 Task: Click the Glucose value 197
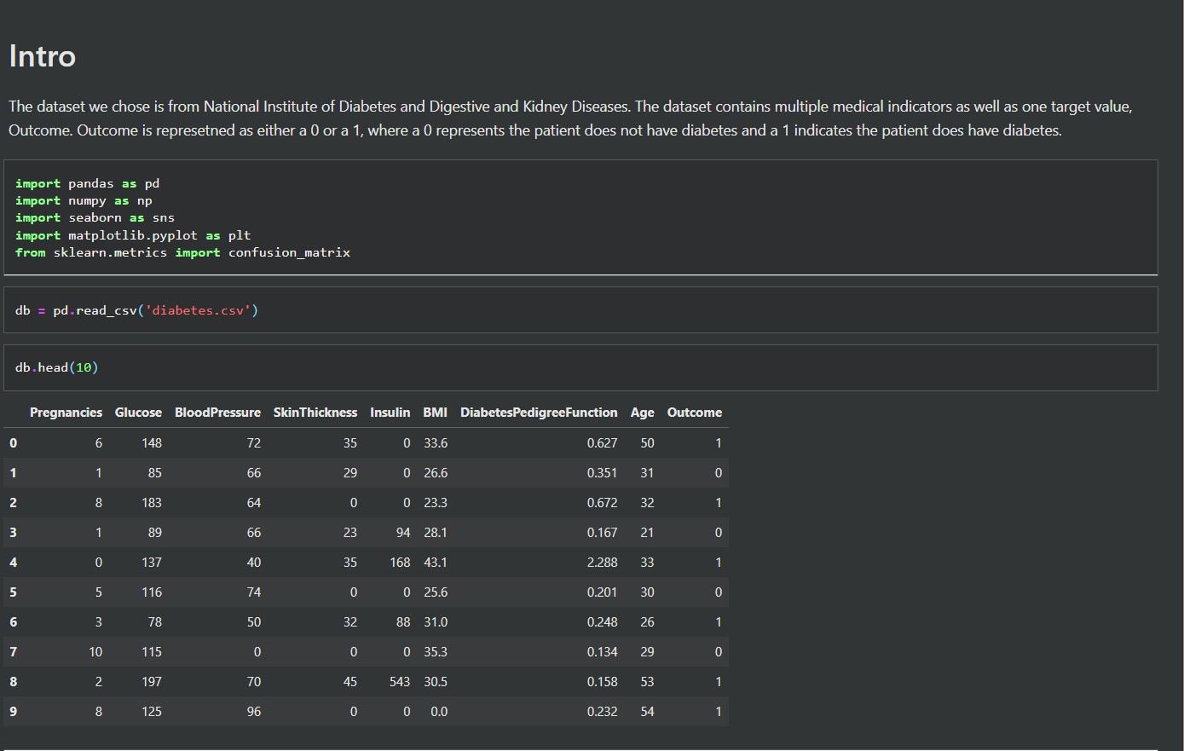pyautogui.click(x=152, y=682)
